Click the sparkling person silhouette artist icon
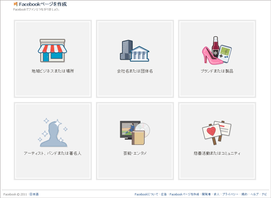271x198 pixels. tap(53, 132)
